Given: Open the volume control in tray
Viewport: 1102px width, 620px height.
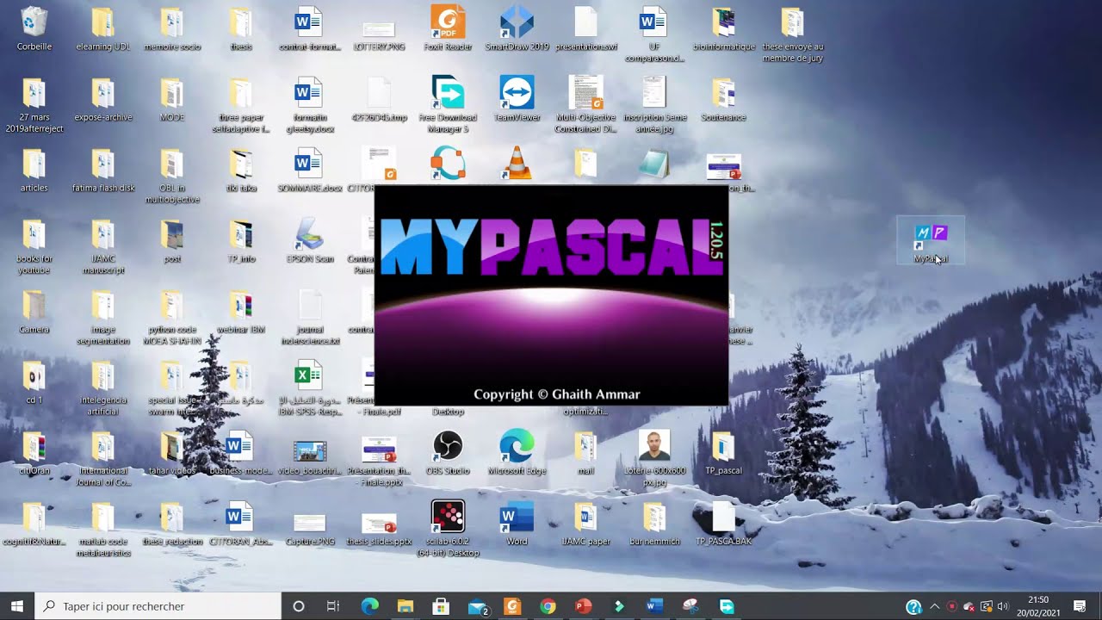Looking at the screenshot, I should [x=1002, y=606].
